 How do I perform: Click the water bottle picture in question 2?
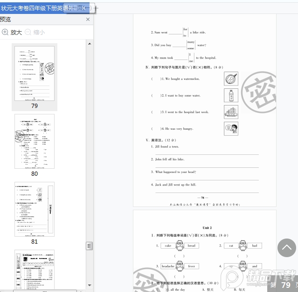[231, 95]
